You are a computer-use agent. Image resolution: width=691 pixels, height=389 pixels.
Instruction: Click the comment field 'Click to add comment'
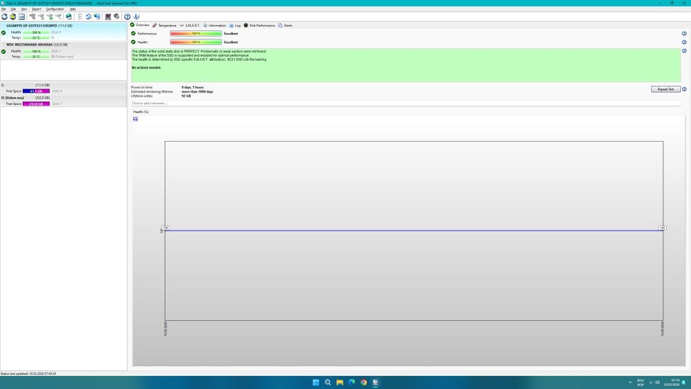point(406,103)
